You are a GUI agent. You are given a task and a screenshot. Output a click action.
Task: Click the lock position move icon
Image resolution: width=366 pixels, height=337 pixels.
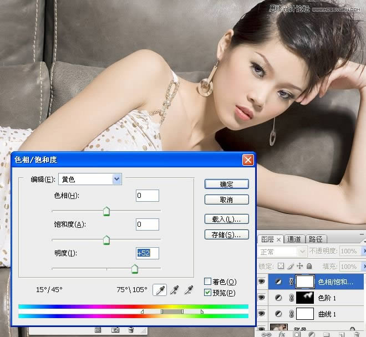300,267
